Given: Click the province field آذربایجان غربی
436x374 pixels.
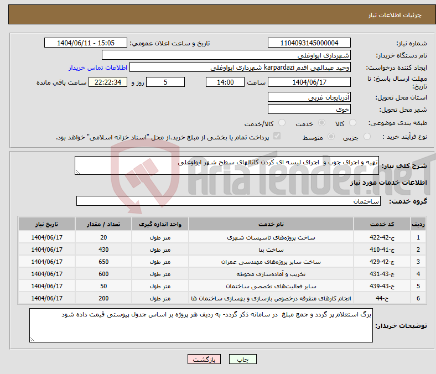Looking at the screenshot, I should pos(309,97).
